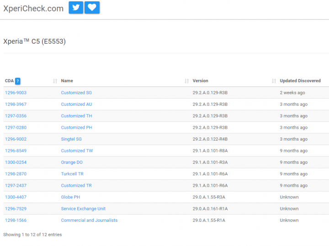Click the Twitter bird icon button
The image size is (329, 246).
[x=76, y=8]
